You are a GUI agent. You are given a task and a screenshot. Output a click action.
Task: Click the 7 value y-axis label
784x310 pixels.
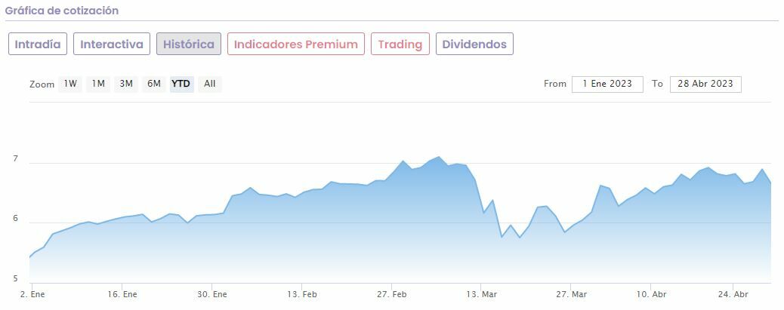(15, 159)
